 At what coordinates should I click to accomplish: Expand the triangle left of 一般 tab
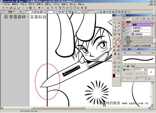point(123,66)
